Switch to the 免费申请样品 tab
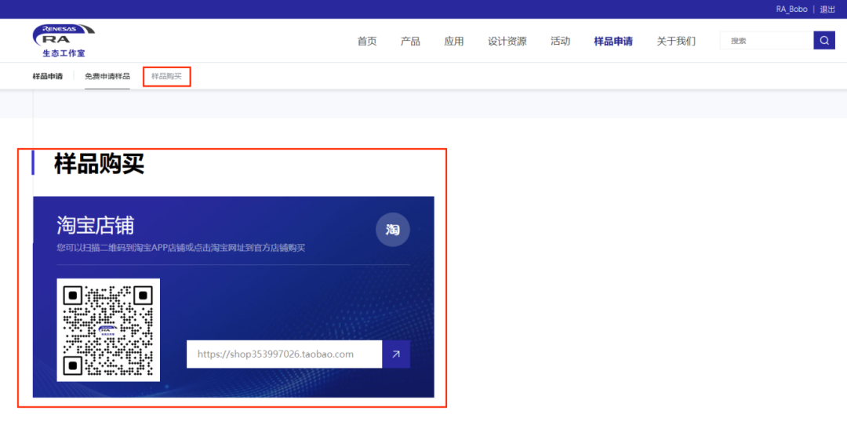 point(107,76)
